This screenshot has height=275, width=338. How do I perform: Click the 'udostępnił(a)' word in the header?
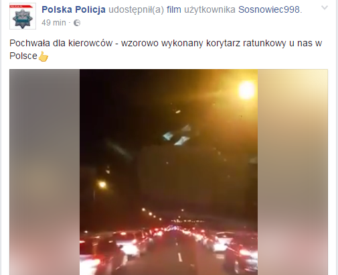[136, 10]
